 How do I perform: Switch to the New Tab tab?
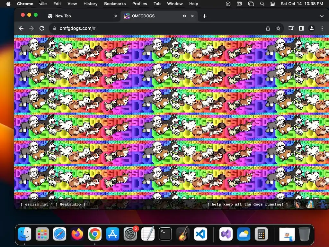click(82, 16)
